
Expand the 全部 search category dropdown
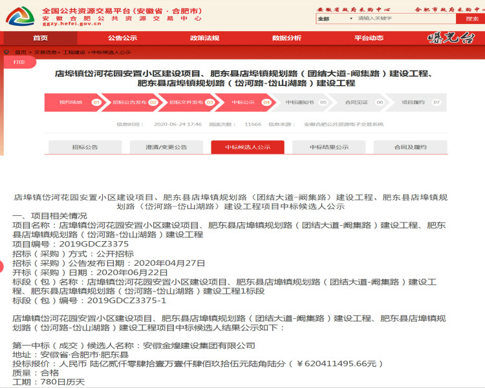(x=333, y=19)
